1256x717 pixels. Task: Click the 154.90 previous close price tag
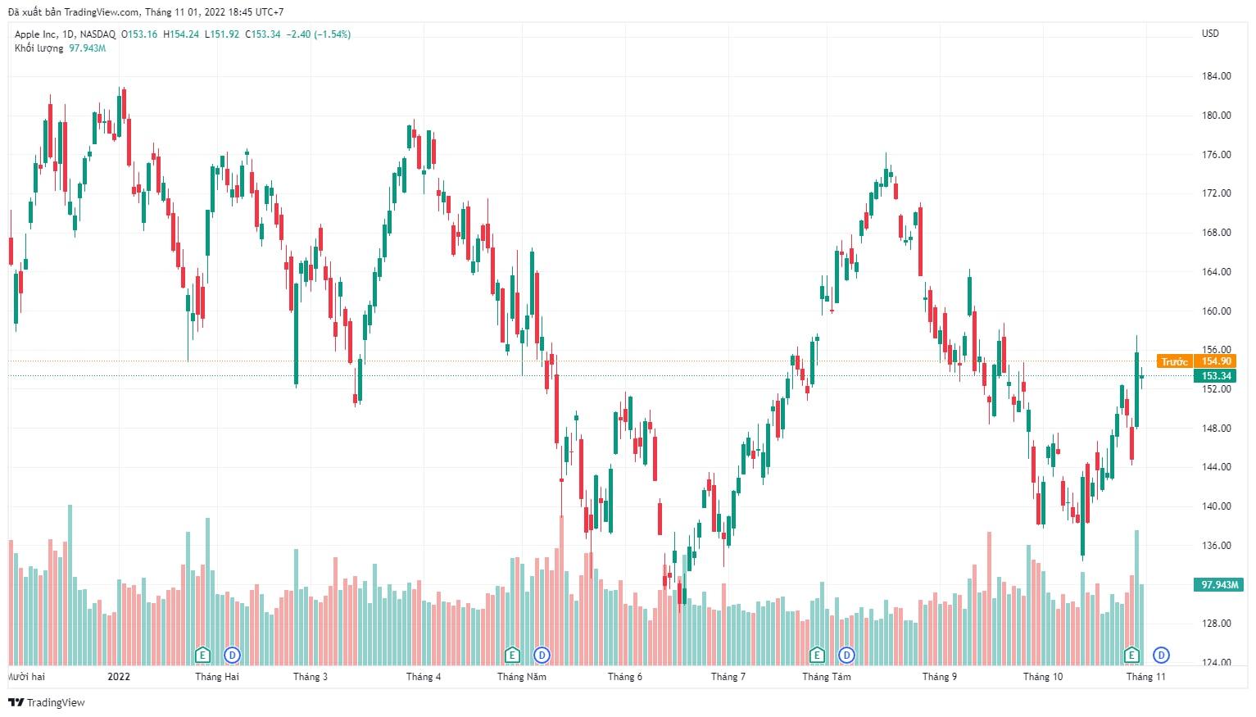(x=1216, y=361)
